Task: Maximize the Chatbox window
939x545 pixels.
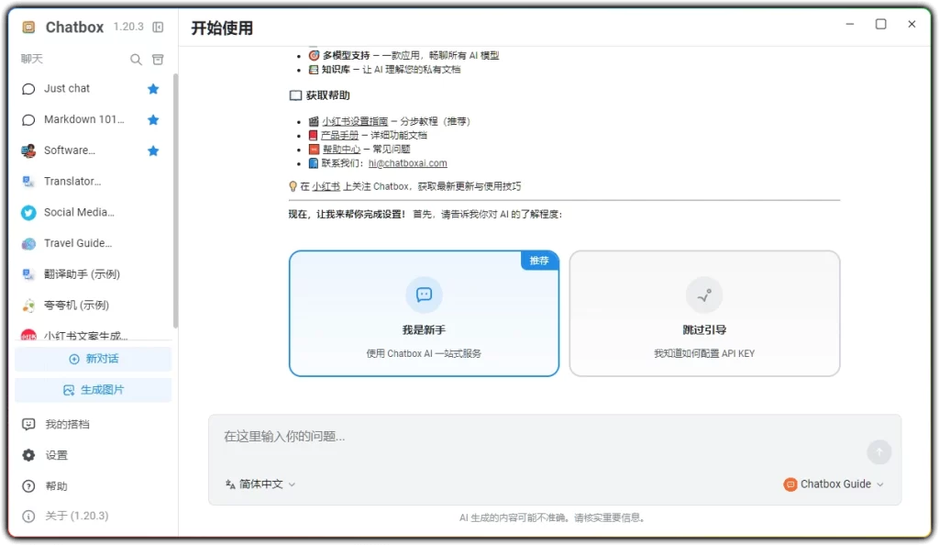Action: click(880, 24)
